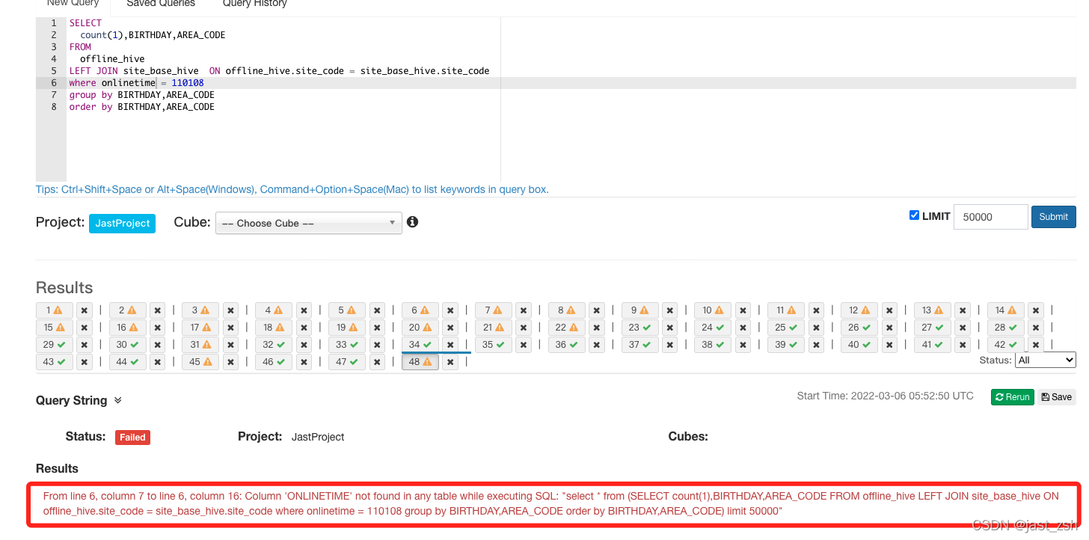Close query result tab 44
The height and width of the screenshot is (540, 1089).
(x=157, y=362)
